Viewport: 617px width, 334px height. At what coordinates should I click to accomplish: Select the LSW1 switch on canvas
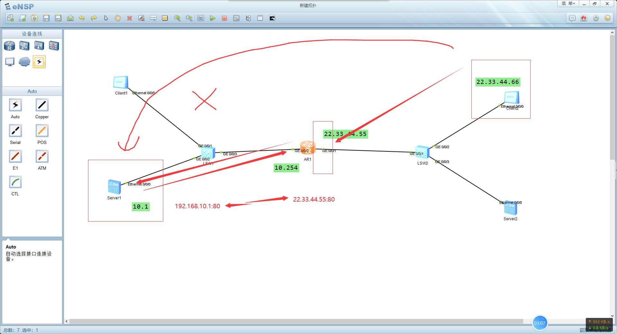(x=208, y=153)
